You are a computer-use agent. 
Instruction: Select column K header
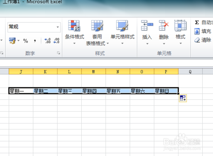pos(45,71)
